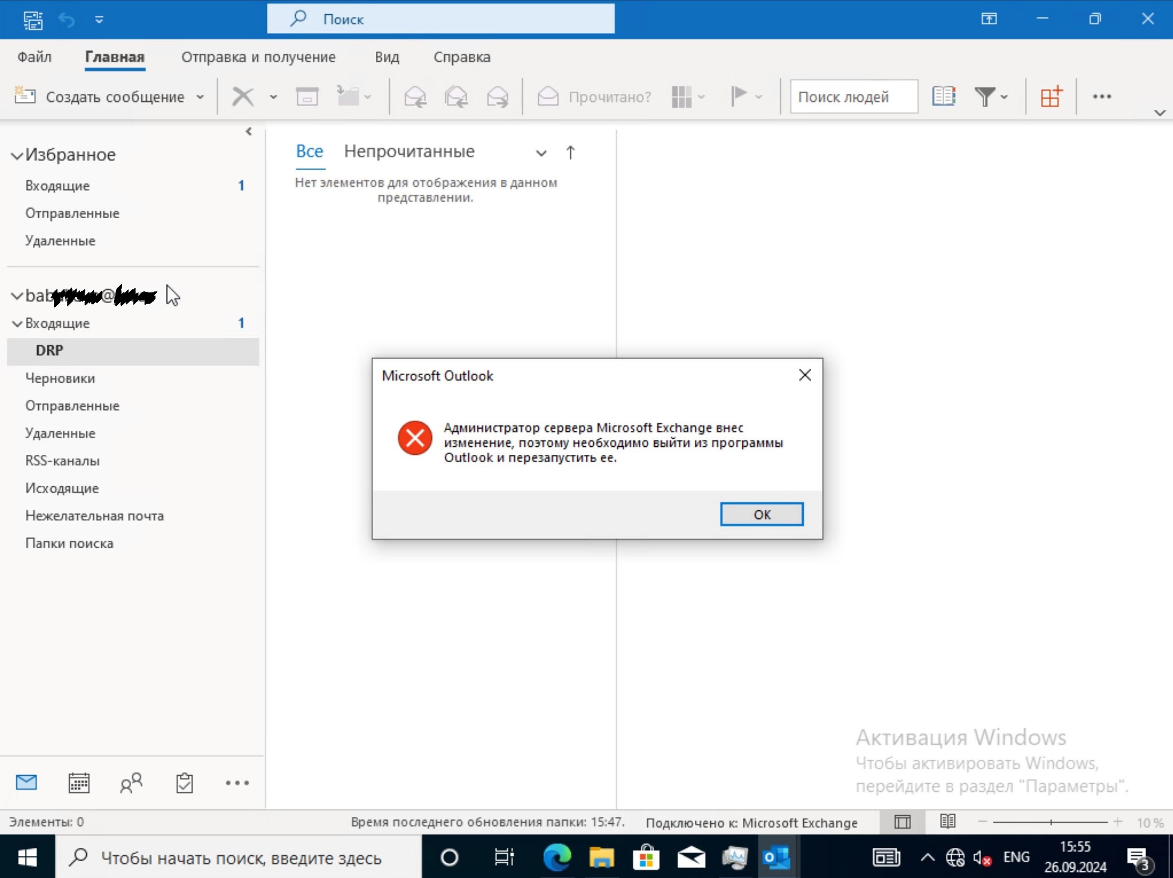Toggle sort order arrow
Image resolution: width=1173 pixels, height=878 pixels.
click(570, 153)
